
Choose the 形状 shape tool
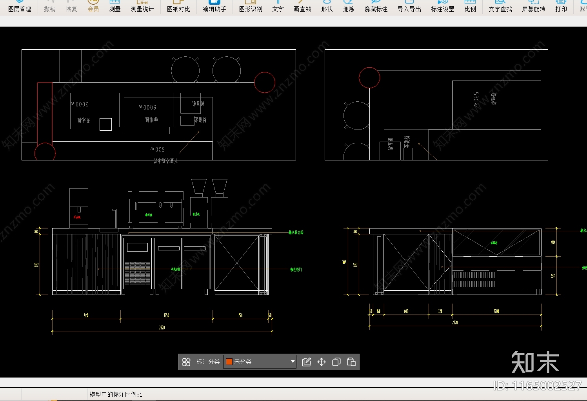(327, 7)
